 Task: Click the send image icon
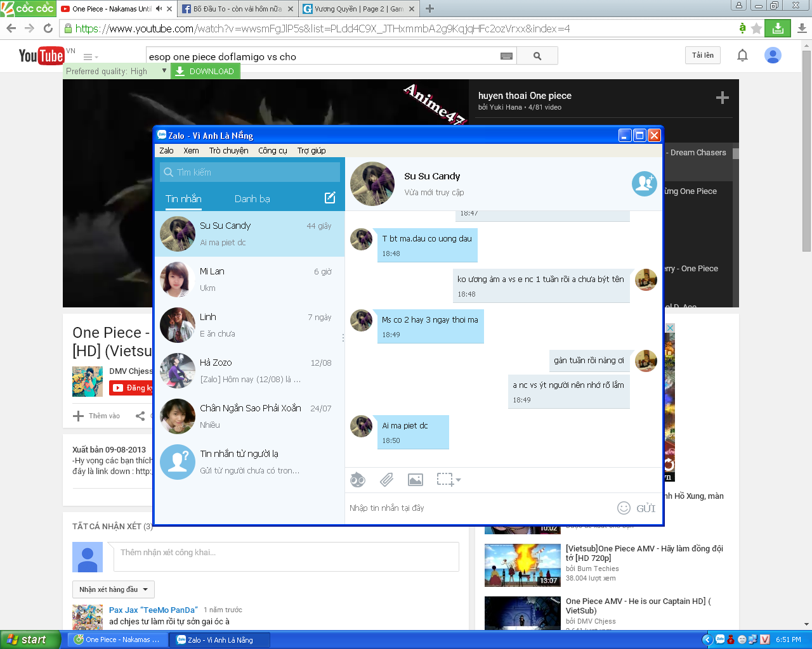click(x=416, y=480)
